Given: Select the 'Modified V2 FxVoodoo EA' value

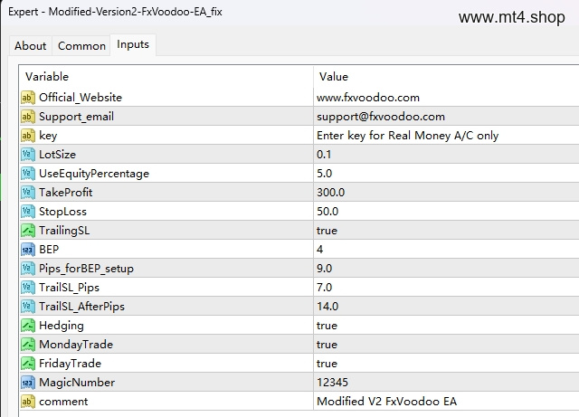Looking at the screenshot, I should [446, 402].
